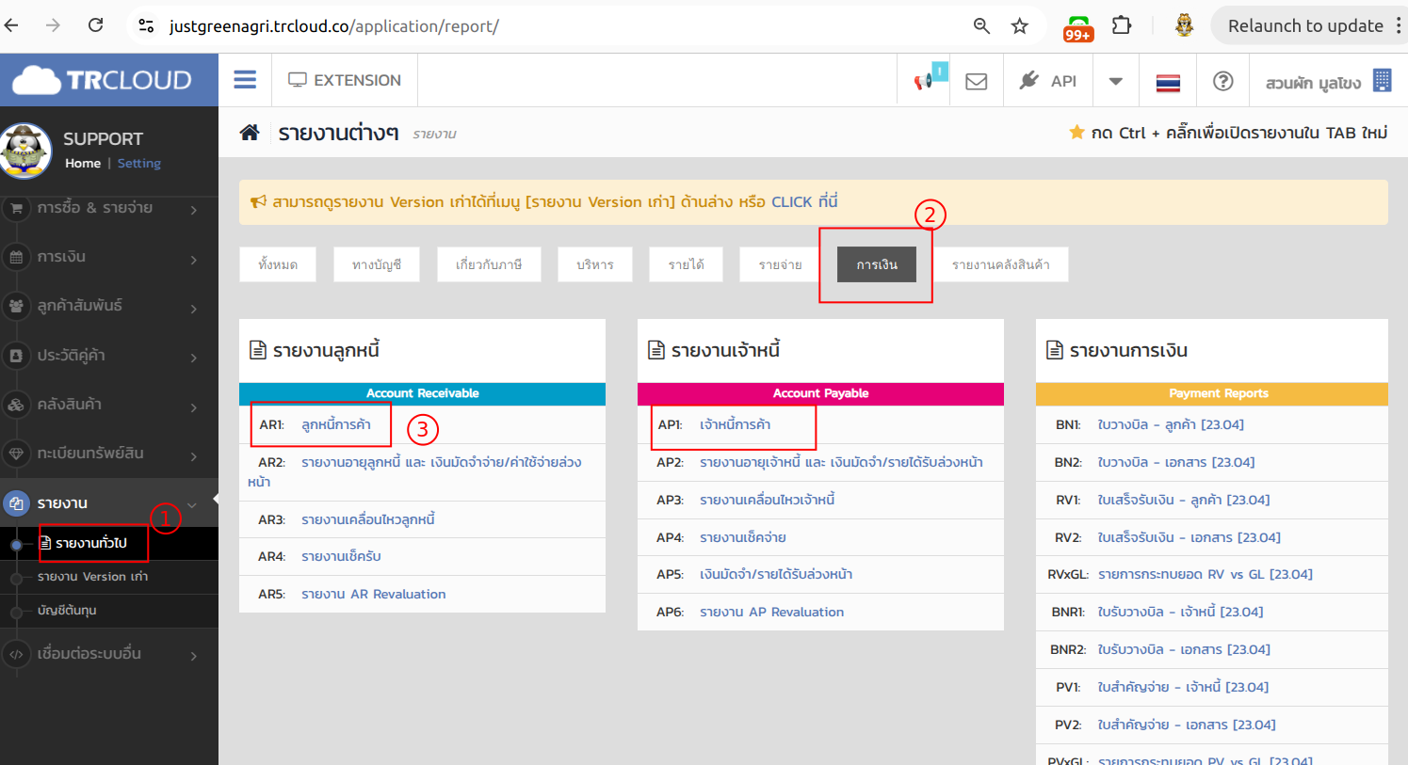Bookmark page with star icon
The width and height of the screenshot is (1408, 765).
1020,25
